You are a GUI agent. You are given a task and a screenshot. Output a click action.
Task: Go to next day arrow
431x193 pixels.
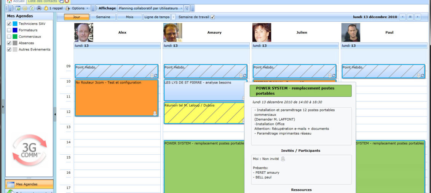418,17
